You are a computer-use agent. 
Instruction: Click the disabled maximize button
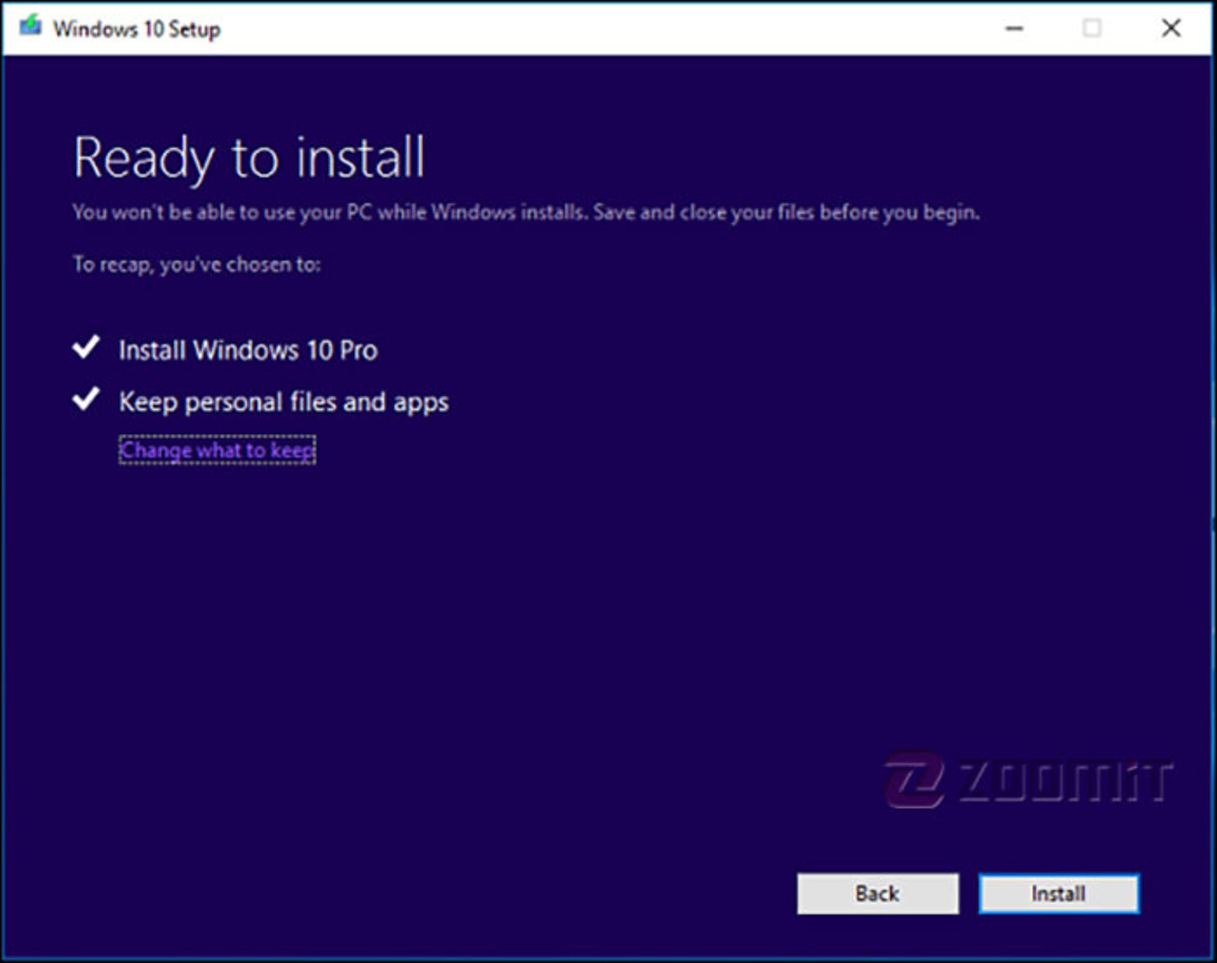tap(1091, 29)
